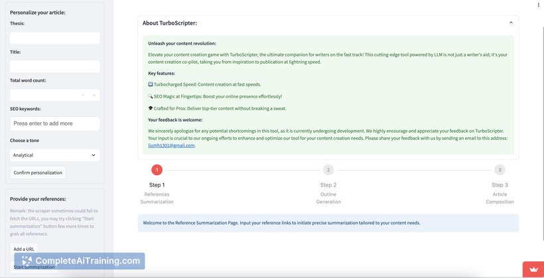Focus the Title text field
Screen dimensions: 544x278
[x=55, y=66]
